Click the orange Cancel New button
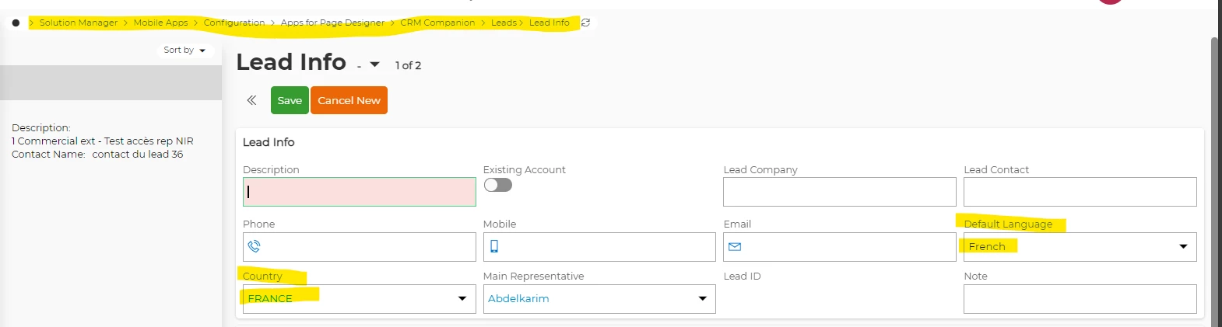The width and height of the screenshot is (1222, 327). click(x=349, y=100)
